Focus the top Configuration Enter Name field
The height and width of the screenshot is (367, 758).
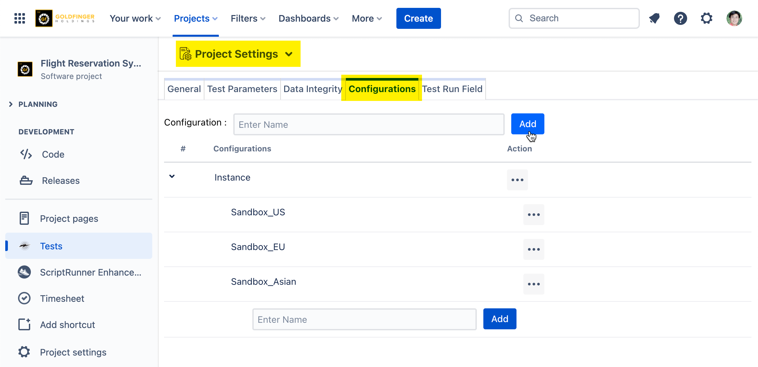tap(368, 125)
